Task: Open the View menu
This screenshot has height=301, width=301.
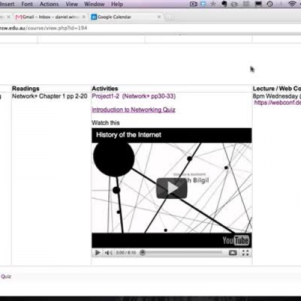Action: pyautogui.click(x=72, y=4)
